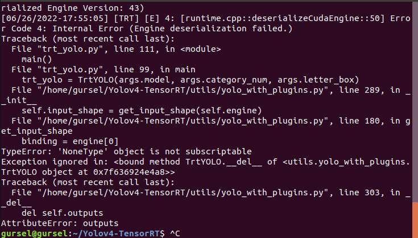Image resolution: width=418 pixels, height=238 pixels.
Task: Click the 'trt_yolo = TrtYOLO(args.model' line
Action: click(x=191, y=80)
